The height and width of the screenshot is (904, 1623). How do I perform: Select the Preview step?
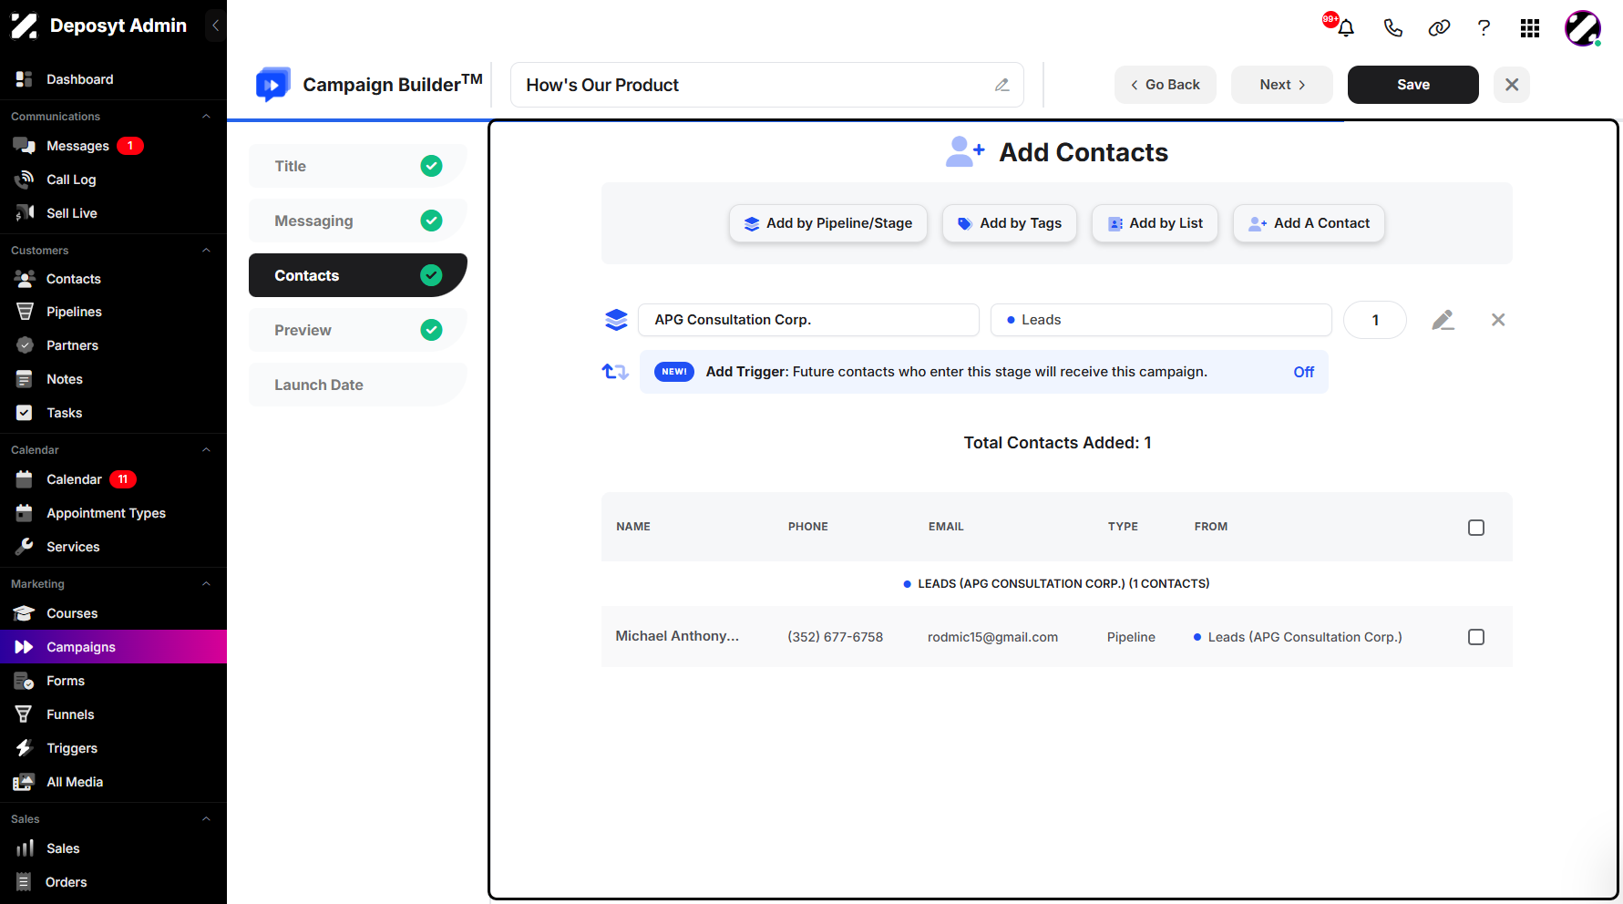(358, 330)
